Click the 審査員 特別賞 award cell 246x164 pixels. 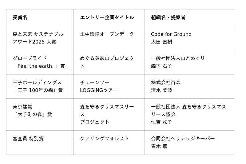point(28,139)
